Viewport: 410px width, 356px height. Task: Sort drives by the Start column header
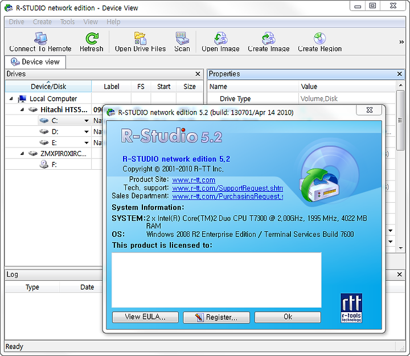[163, 87]
